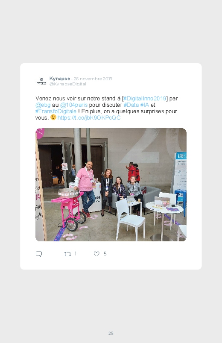
Task: Click the winking emoji in tweet
Action: (53, 117)
